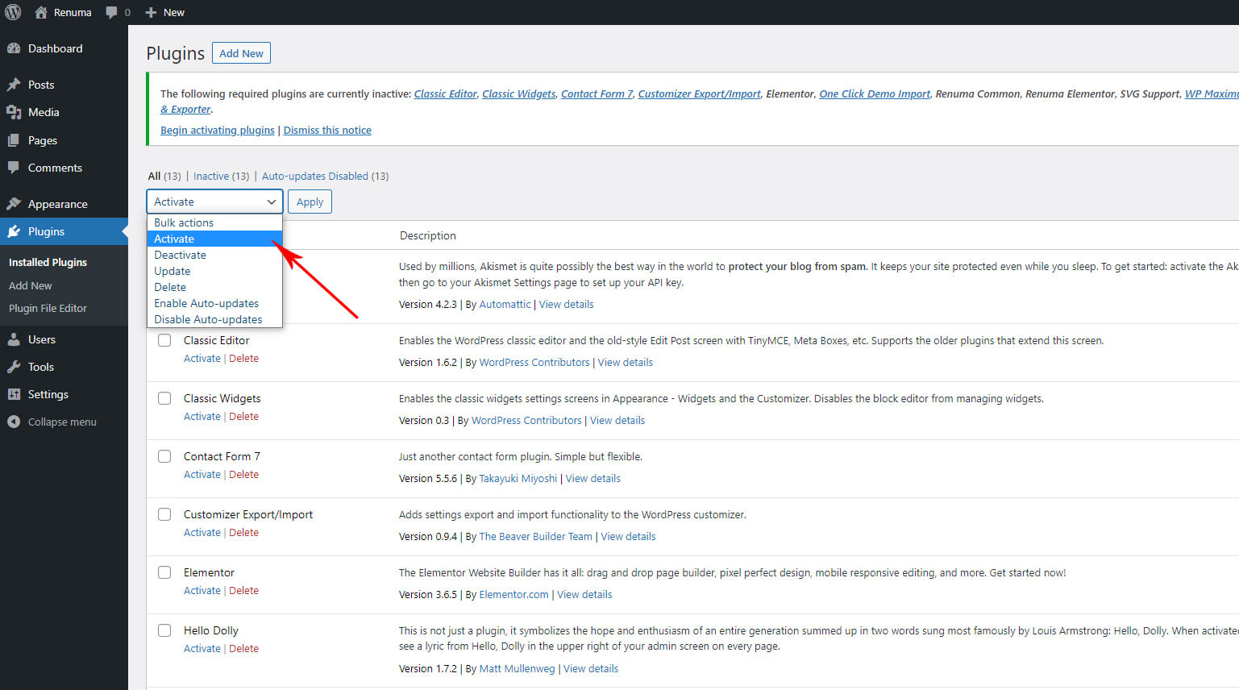This screenshot has height=690, width=1239.
Task: Click the Posts pushpin icon
Action: click(x=14, y=85)
